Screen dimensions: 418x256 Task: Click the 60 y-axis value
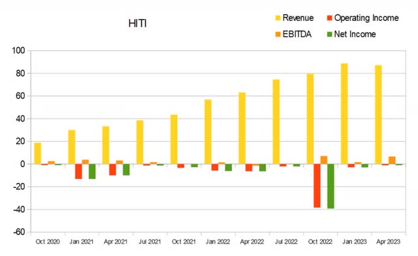pos(20,96)
